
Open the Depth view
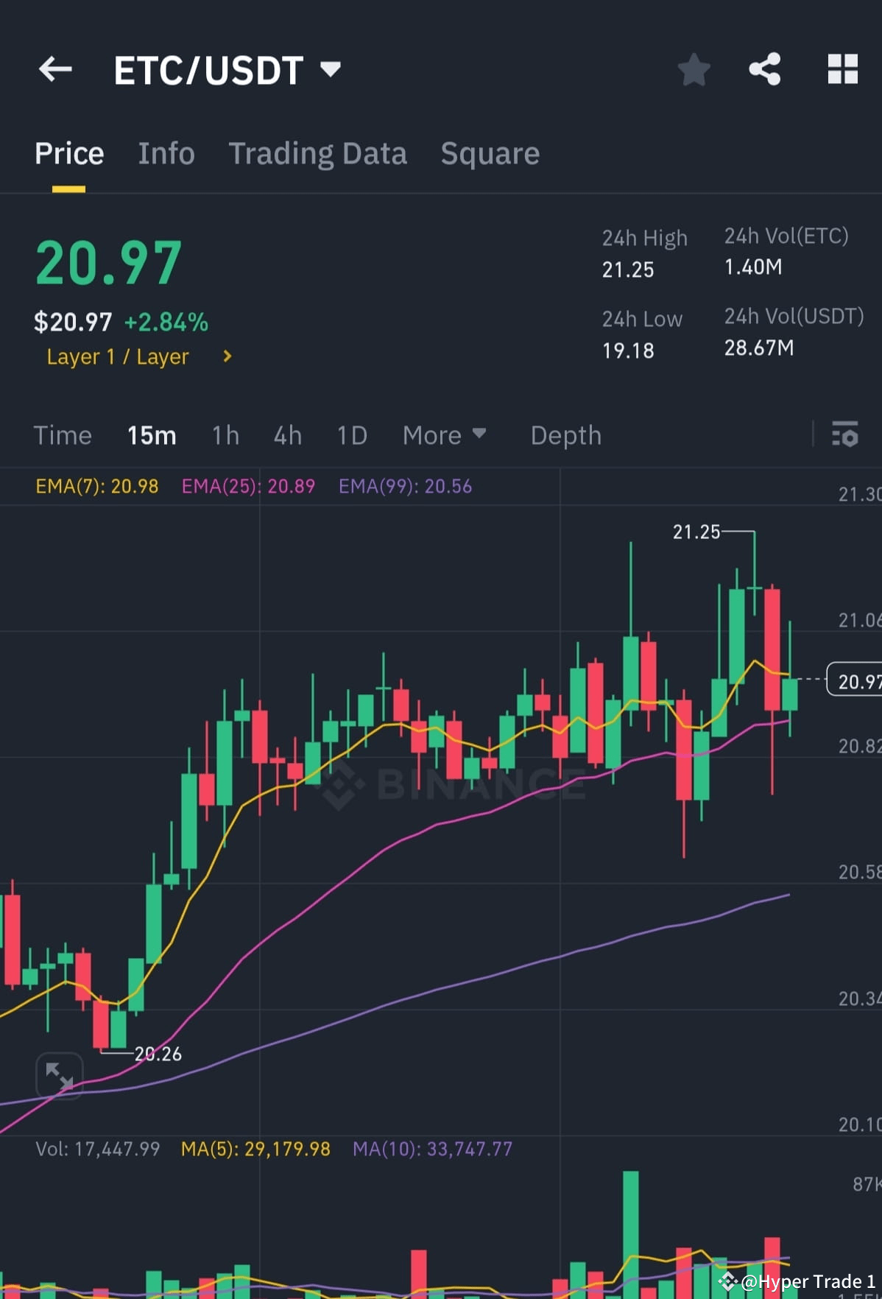pos(565,435)
